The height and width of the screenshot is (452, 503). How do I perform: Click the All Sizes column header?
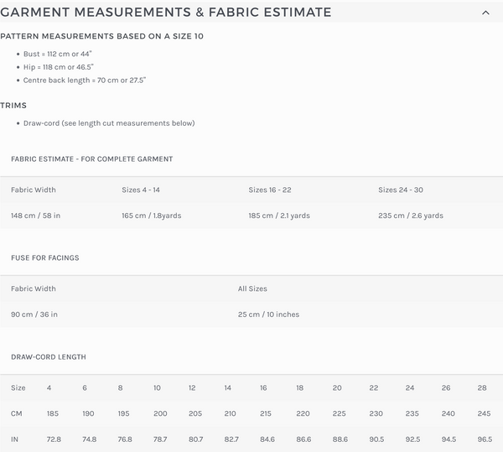pos(252,288)
